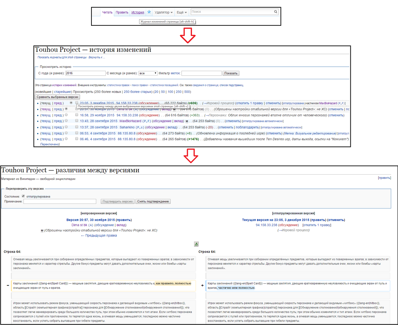Click the year field containing 2016
Screen dimensions: 398x325
tap(86, 73)
